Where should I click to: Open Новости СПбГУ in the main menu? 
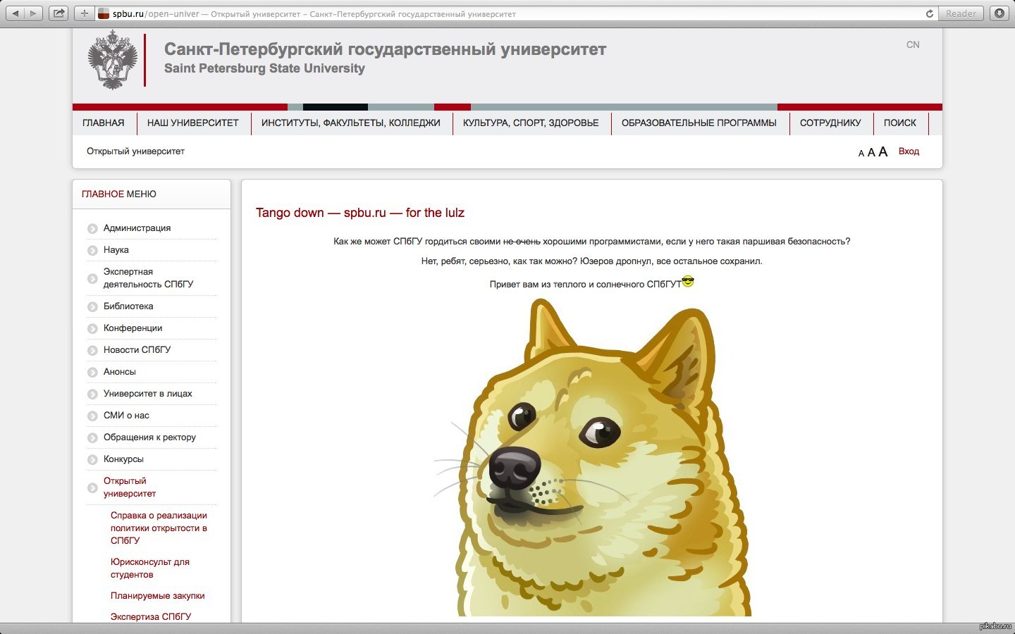[137, 349]
